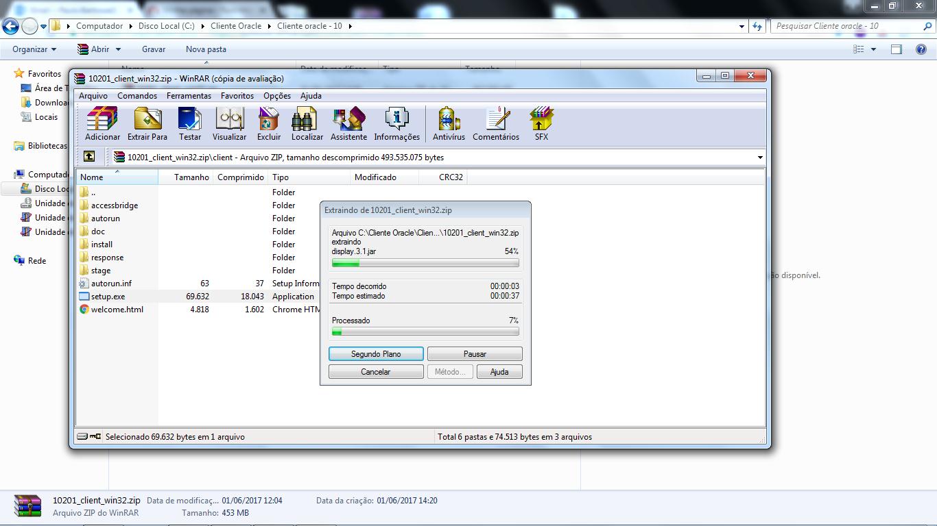Expand the WinRAR archive path dropdown
Image resolution: width=937 pixels, height=526 pixels.
pos(759,158)
